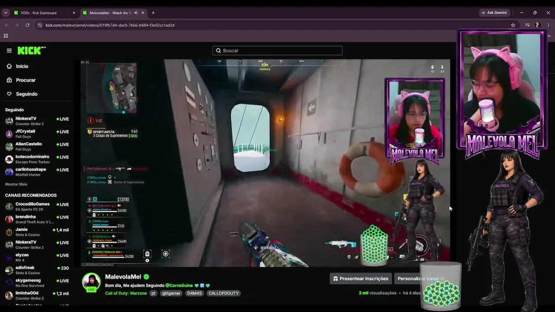This screenshot has height=312, width=555.
Task: Click the kick.com address bar URL
Action: (110, 25)
